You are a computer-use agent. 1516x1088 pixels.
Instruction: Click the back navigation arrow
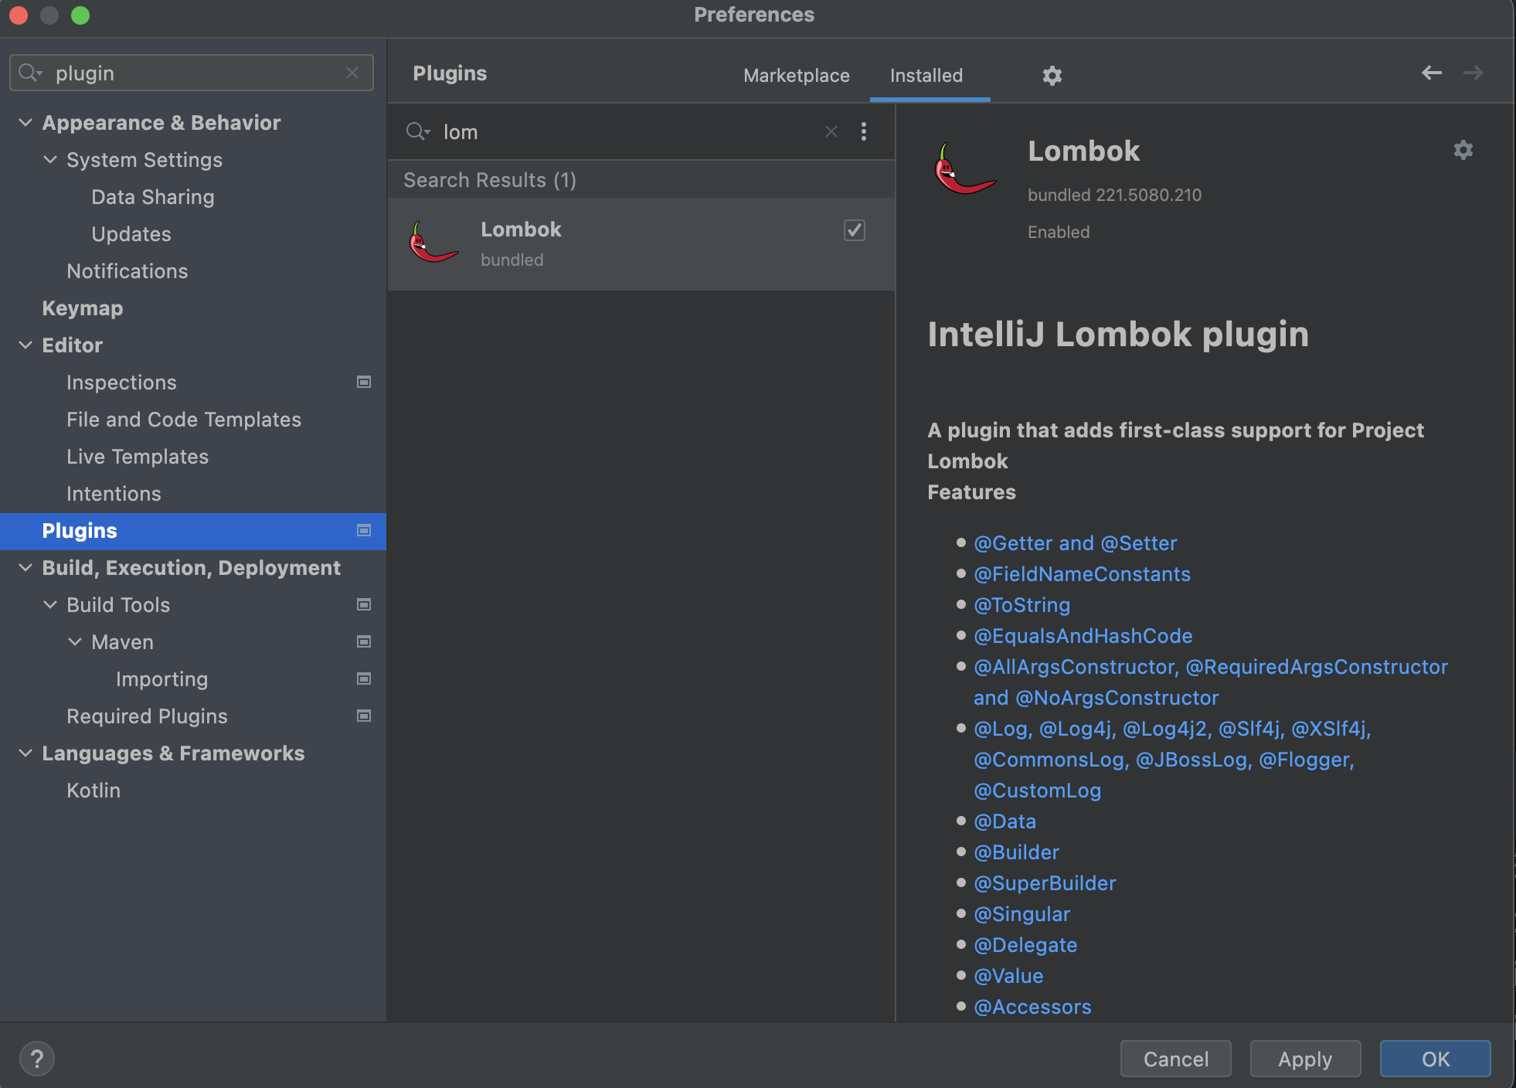[1431, 73]
